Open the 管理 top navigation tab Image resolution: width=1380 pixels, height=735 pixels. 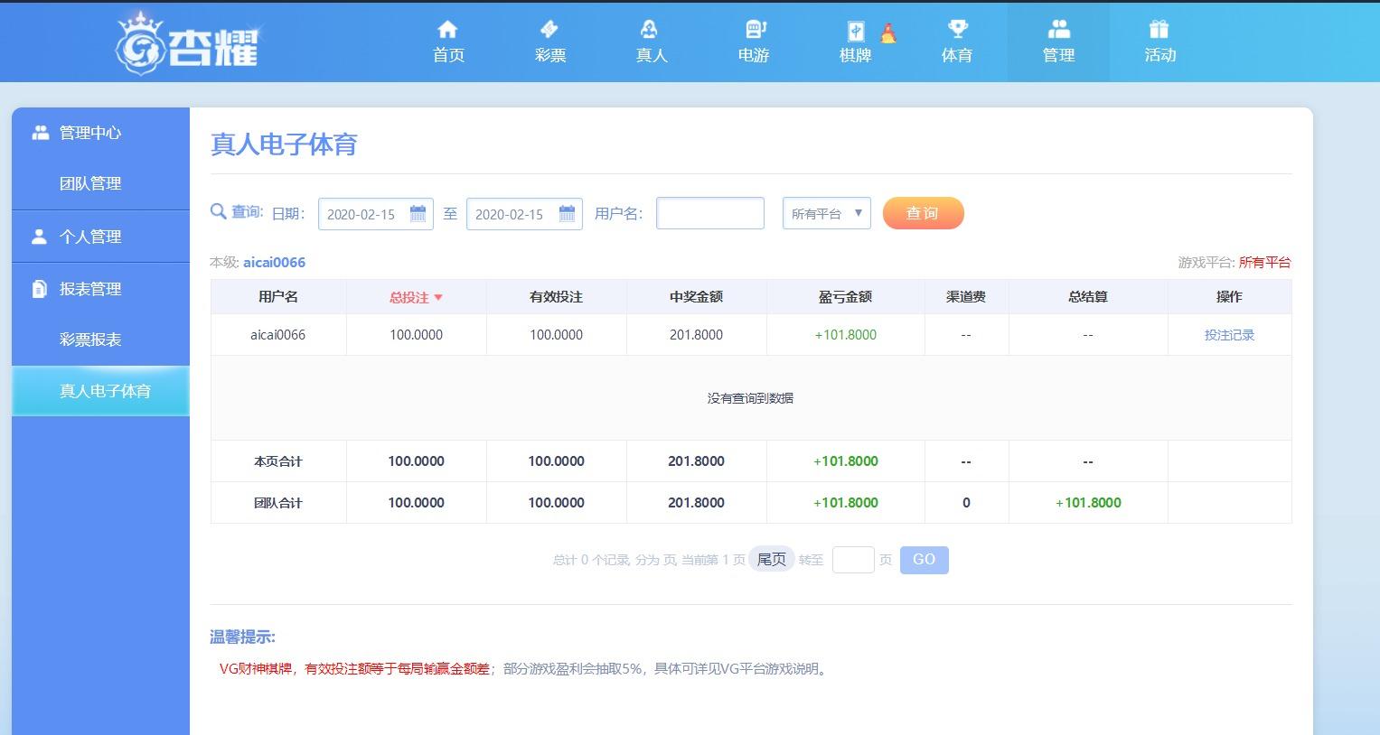[x=1058, y=42]
